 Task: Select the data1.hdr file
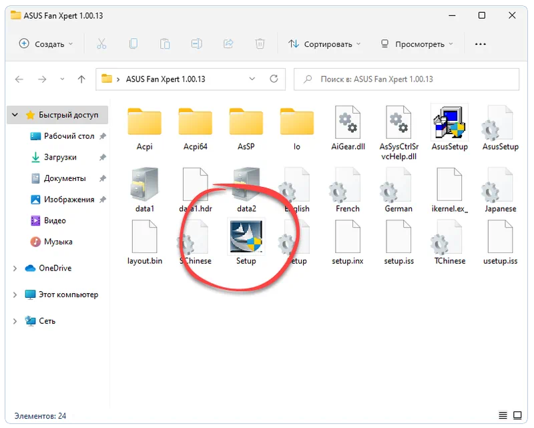pos(195,190)
